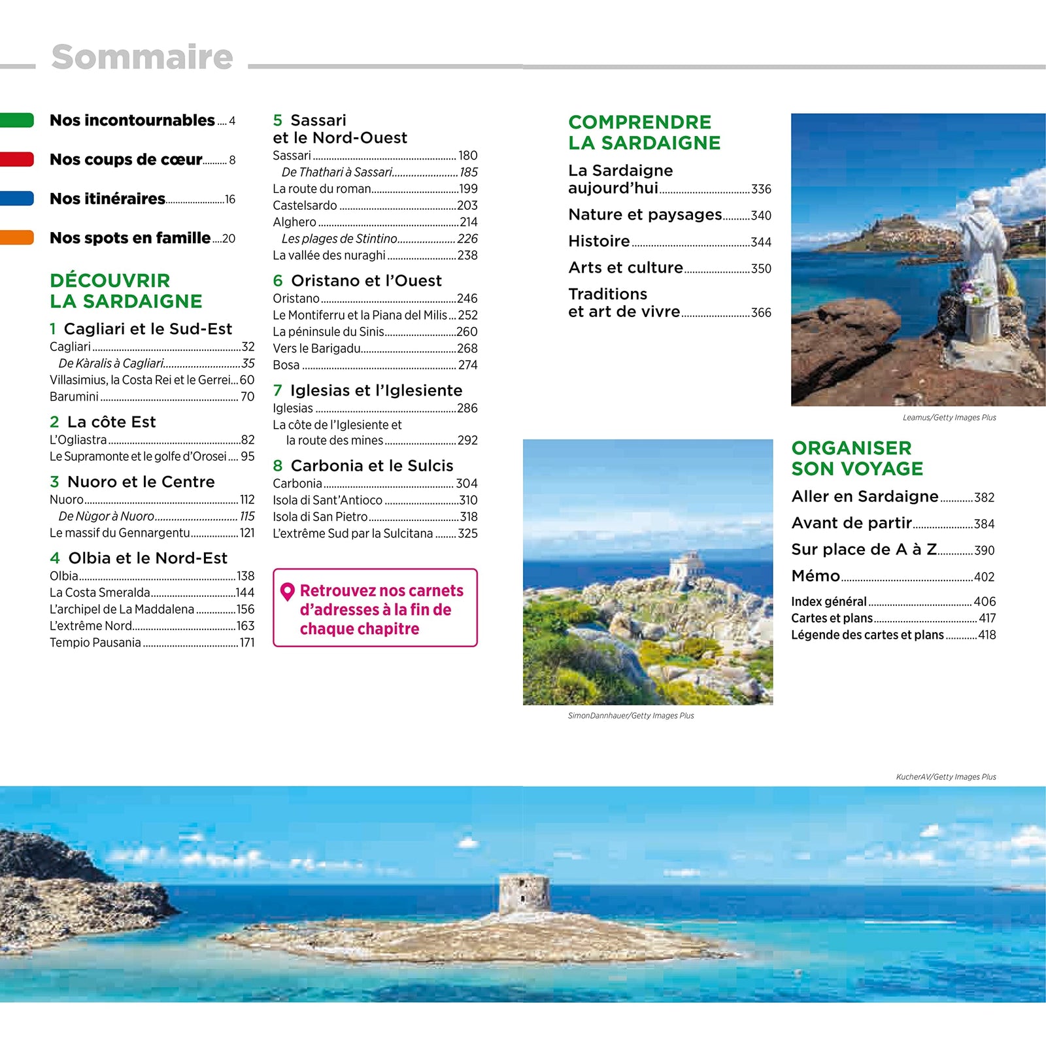Click the red tab beside Nos coups de cœur
The width and height of the screenshot is (1046, 1046).
[17, 160]
